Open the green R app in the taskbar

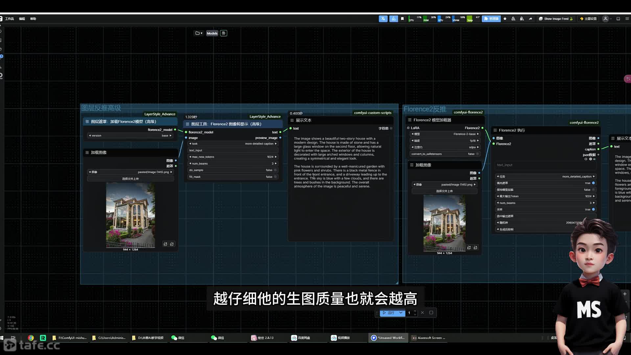(x=43, y=338)
